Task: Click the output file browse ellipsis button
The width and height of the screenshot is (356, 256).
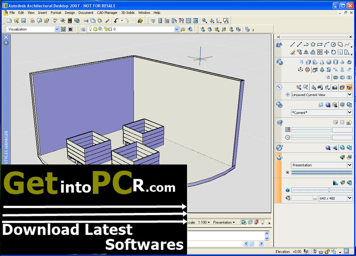Action: click(x=315, y=198)
